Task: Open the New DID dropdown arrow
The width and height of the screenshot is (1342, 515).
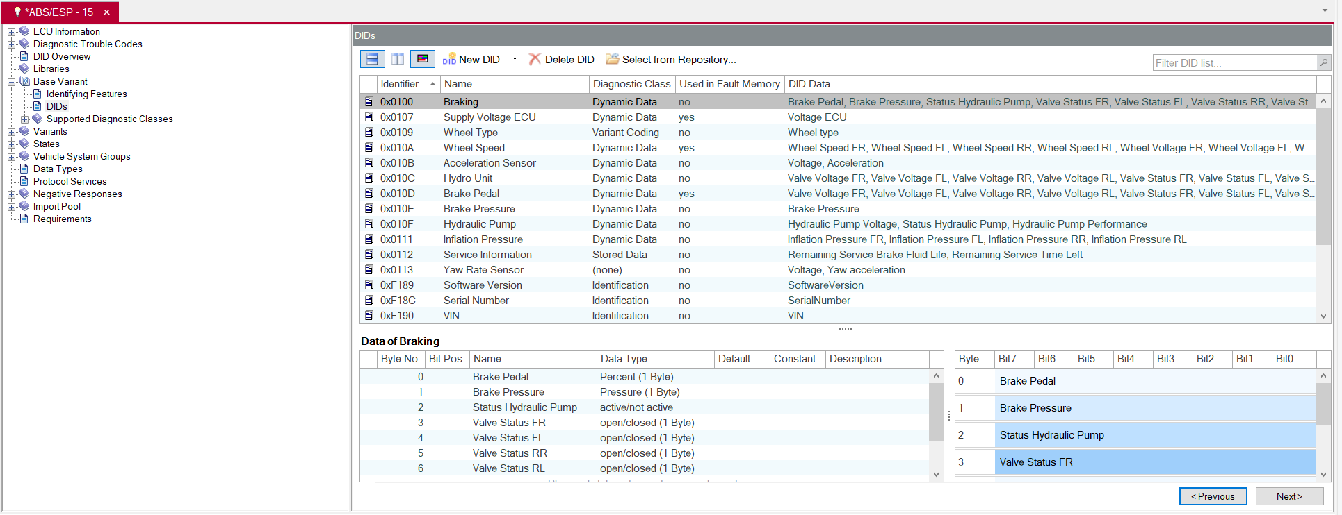Action: click(515, 60)
